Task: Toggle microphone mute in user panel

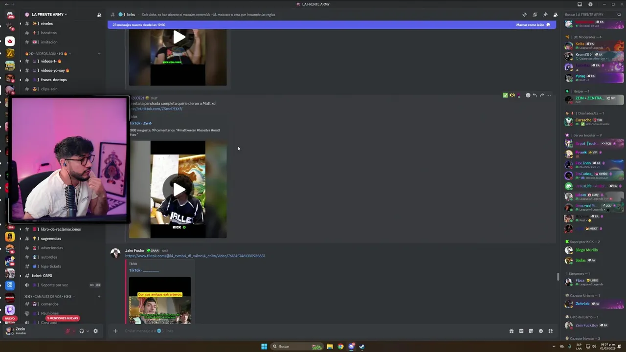Action: [x=68, y=331]
